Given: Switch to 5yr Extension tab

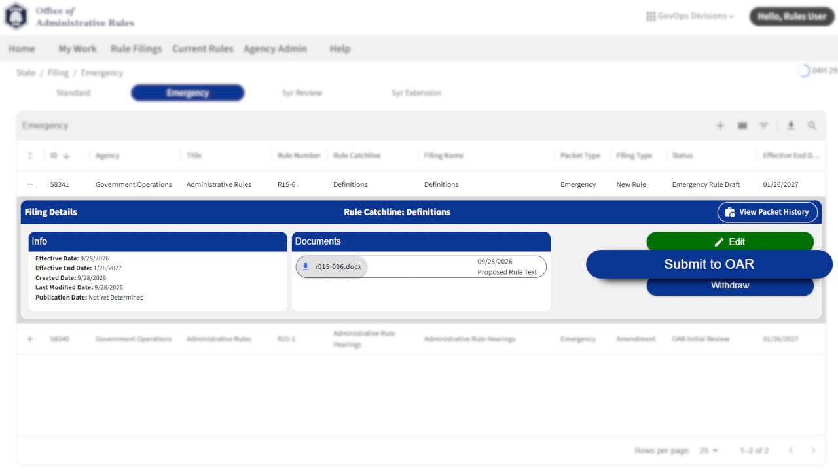Looking at the screenshot, I should pos(416,93).
